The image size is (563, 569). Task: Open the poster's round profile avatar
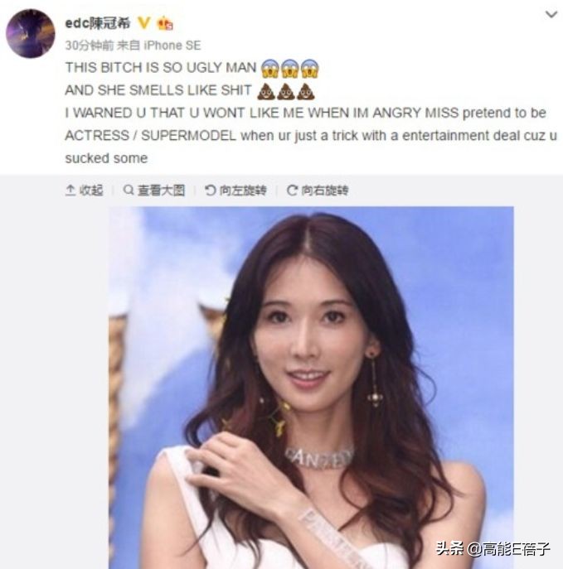30,33
